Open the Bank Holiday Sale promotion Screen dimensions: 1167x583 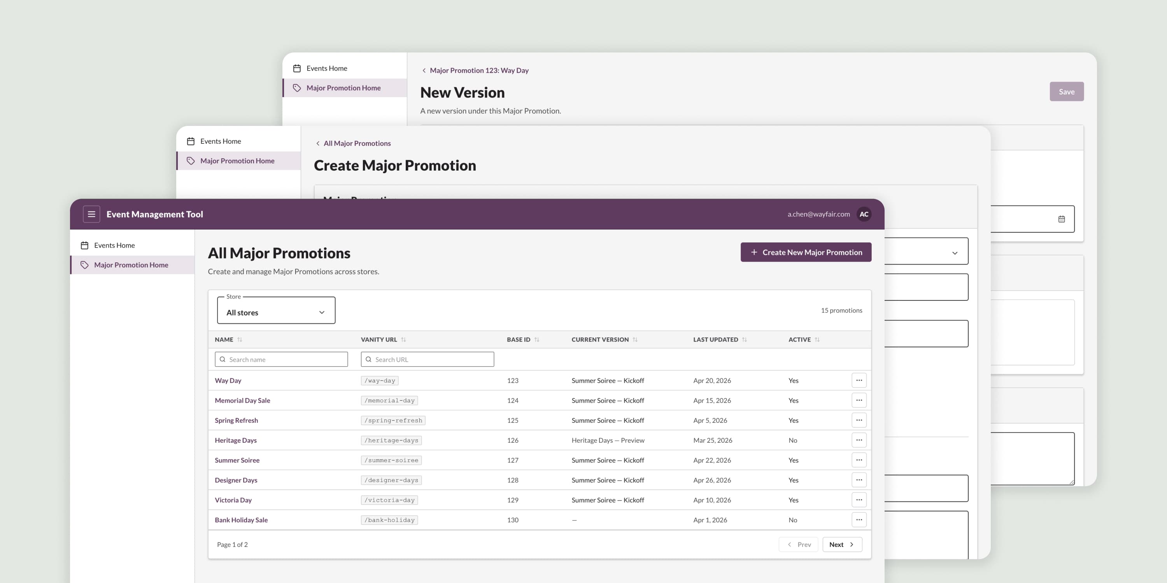click(x=241, y=520)
